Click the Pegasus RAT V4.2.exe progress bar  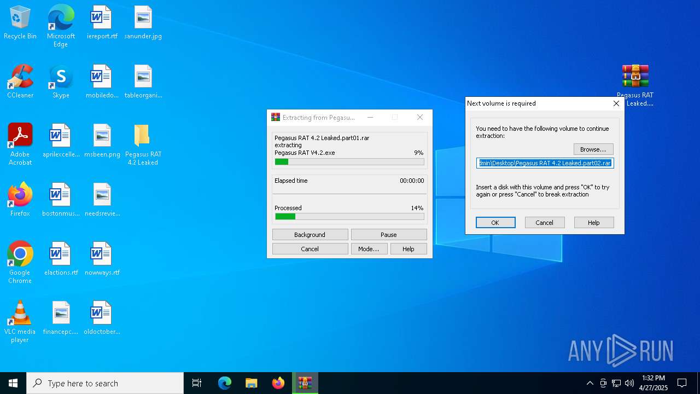(349, 162)
